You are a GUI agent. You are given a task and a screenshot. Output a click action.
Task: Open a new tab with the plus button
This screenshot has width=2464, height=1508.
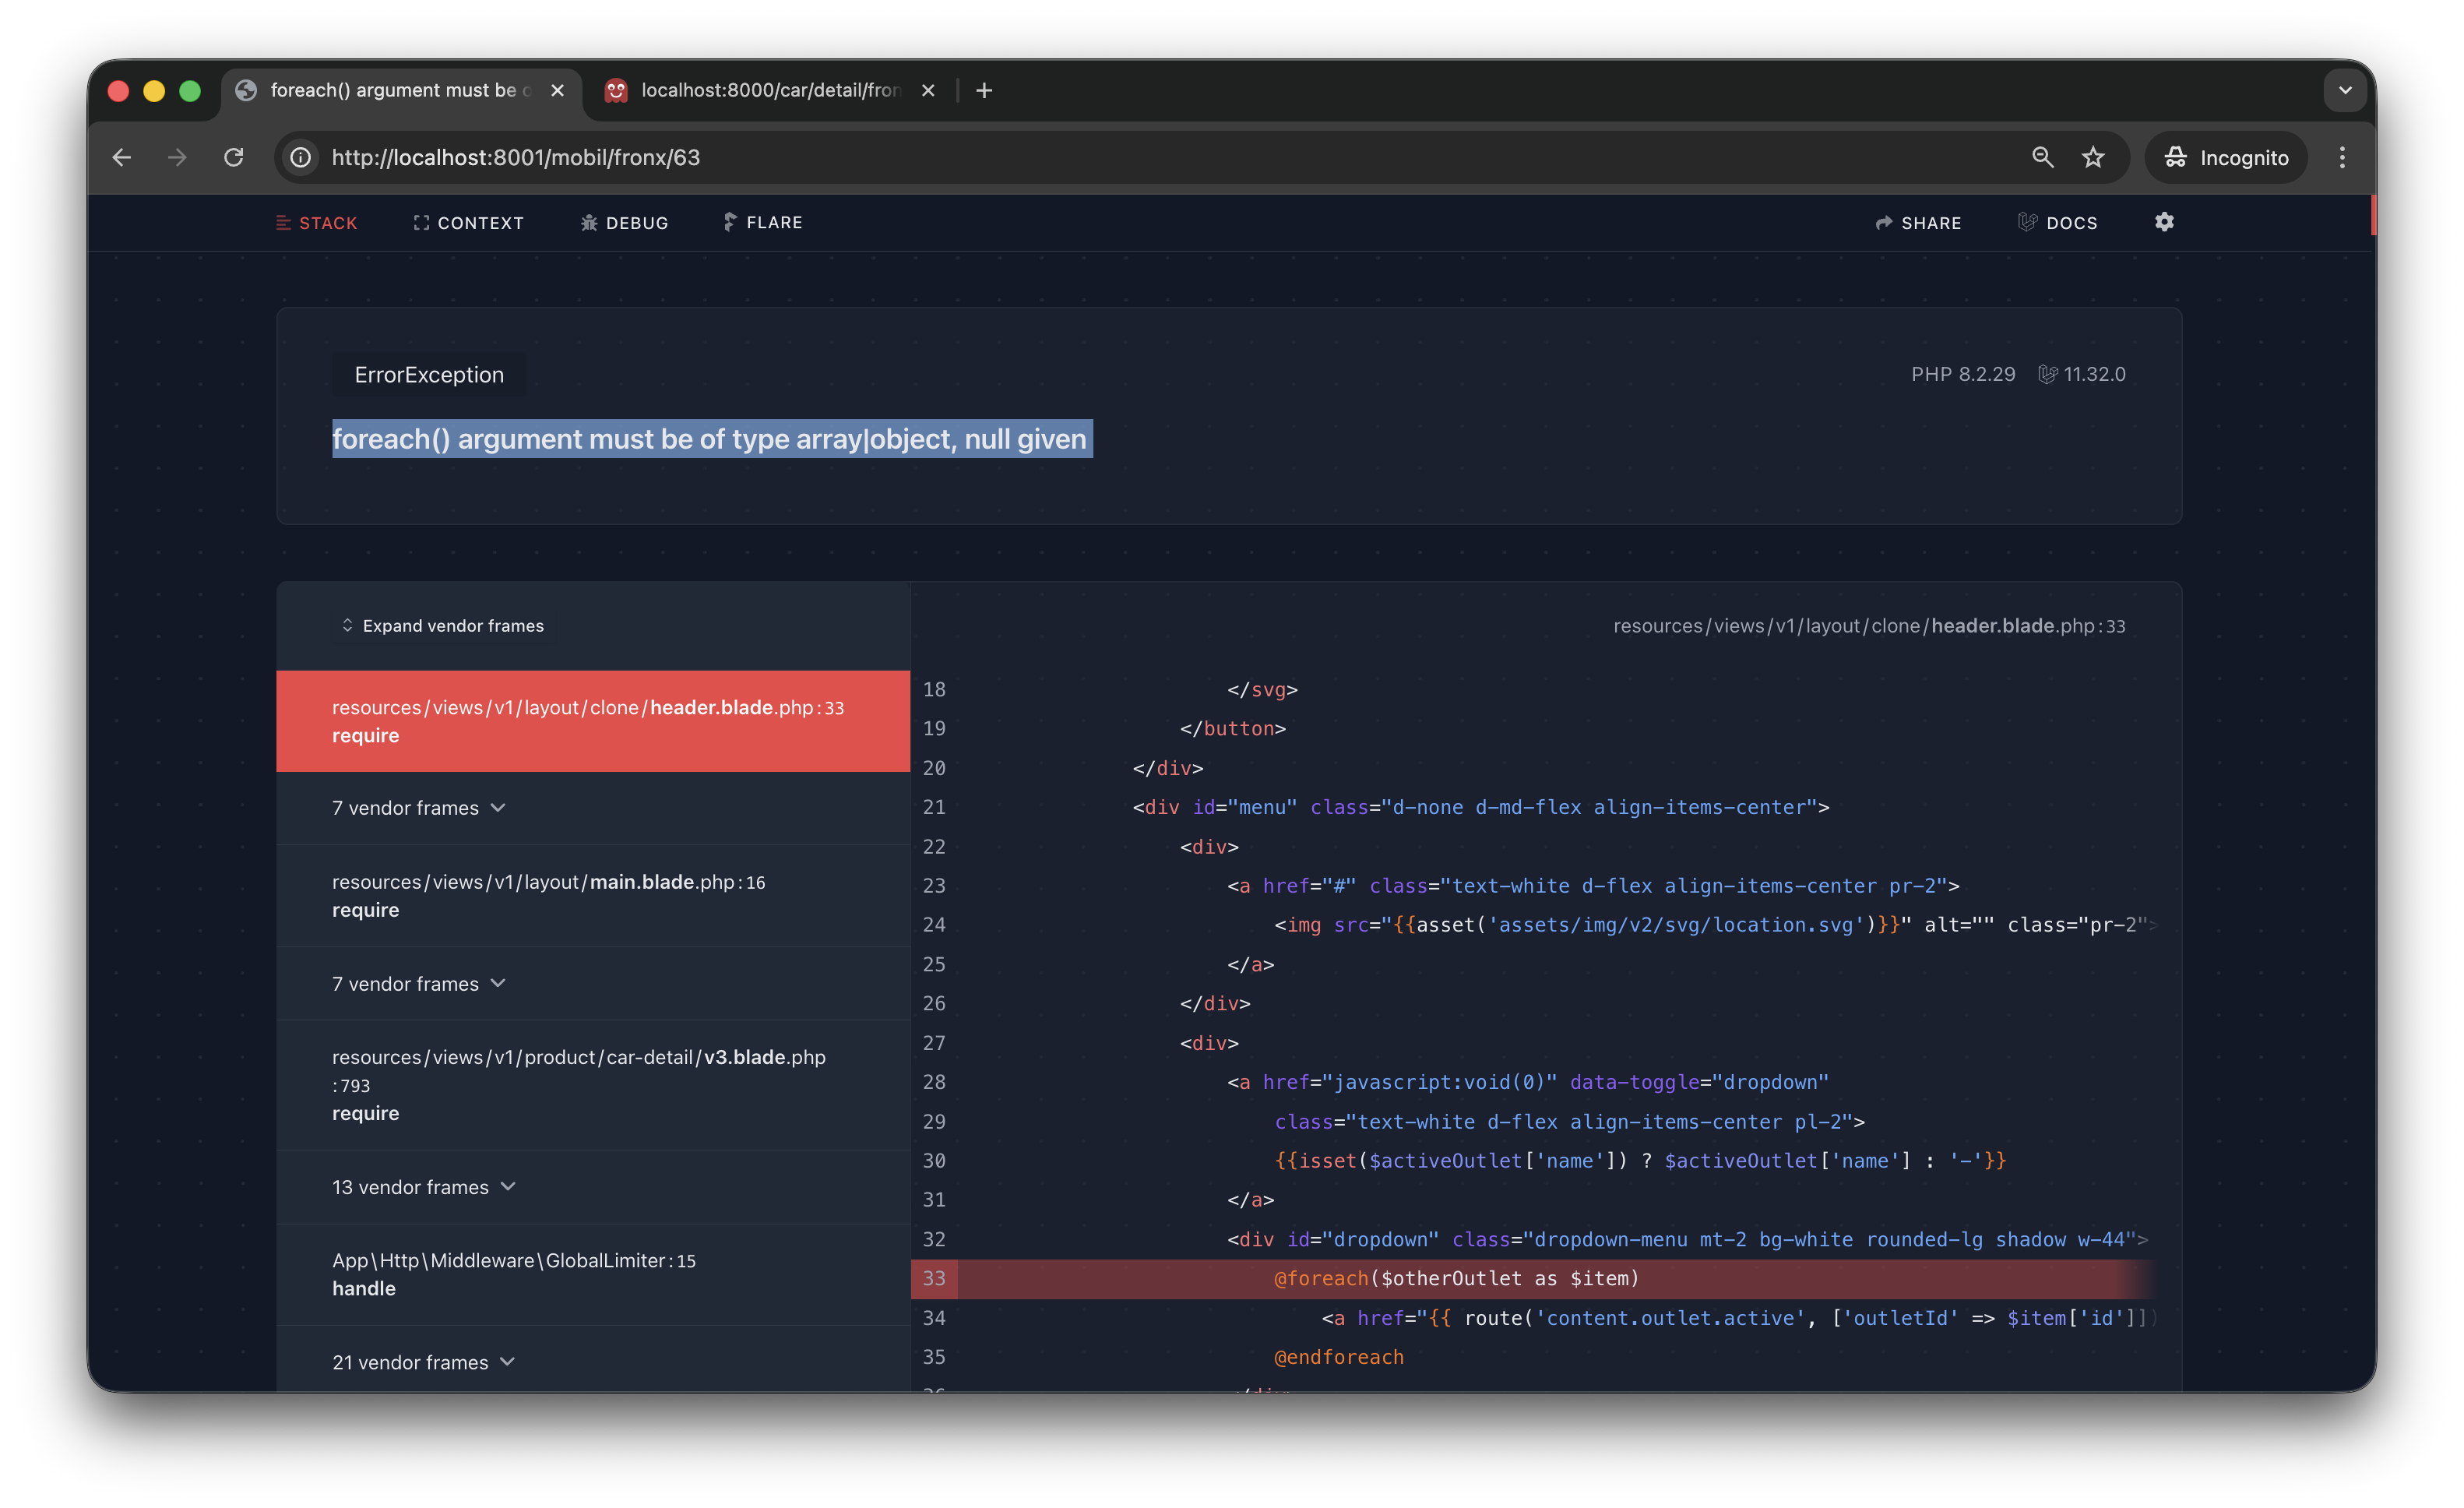pos(984,90)
